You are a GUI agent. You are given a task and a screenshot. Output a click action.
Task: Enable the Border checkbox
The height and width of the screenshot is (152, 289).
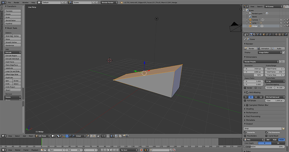[245, 88]
